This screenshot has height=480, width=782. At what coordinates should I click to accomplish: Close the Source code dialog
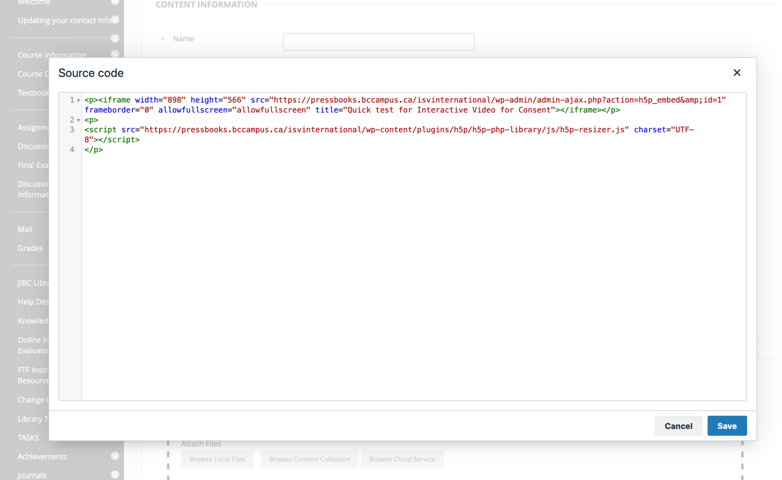tap(737, 73)
